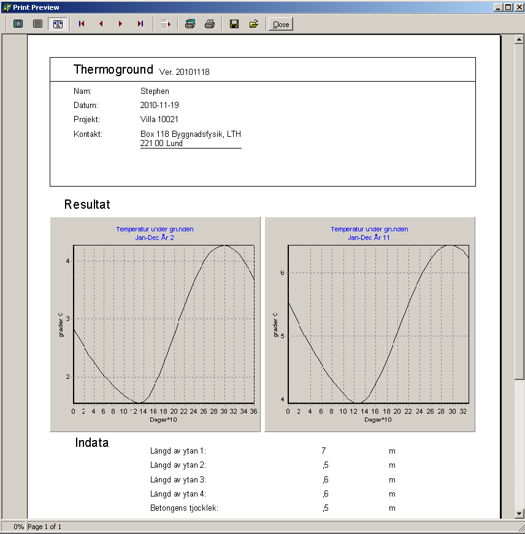This screenshot has width=525, height=534.
Task: Click the name value 'Stephen'
Action: (155, 91)
